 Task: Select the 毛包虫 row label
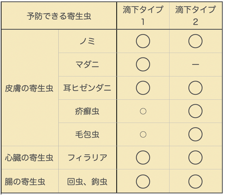coord(87,134)
